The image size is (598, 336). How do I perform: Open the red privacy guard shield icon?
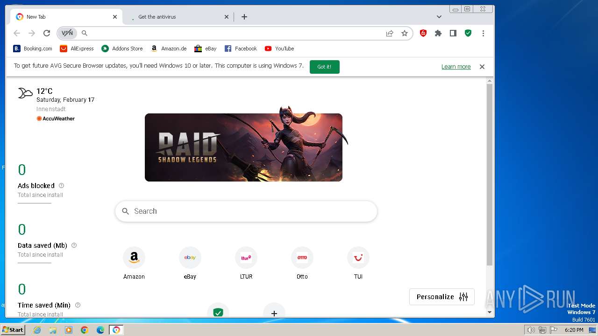click(x=423, y=33)
